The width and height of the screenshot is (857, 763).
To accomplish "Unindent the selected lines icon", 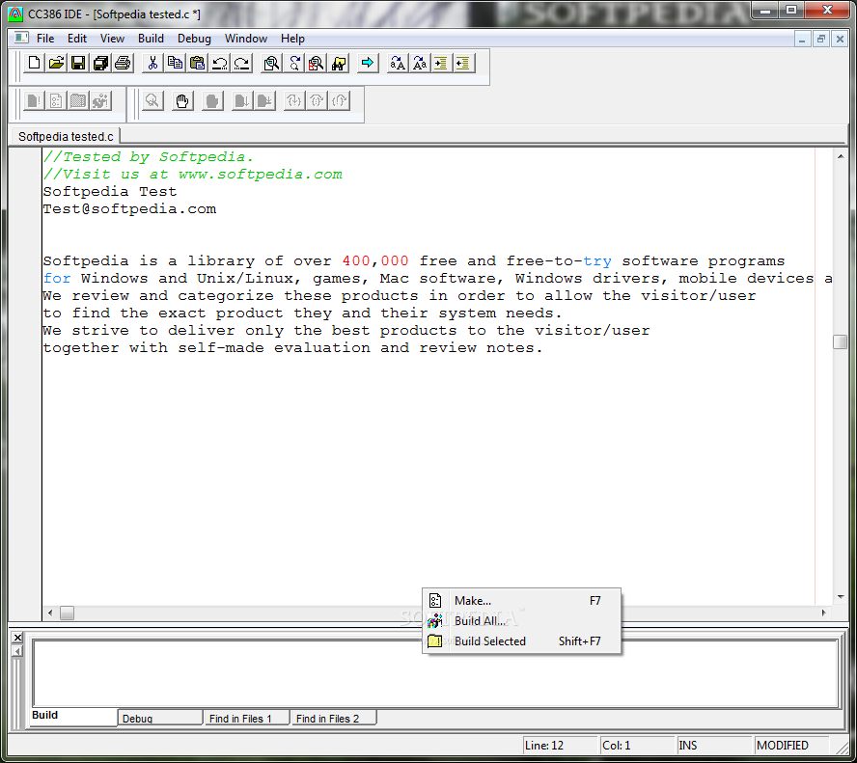I will click(x=463, y=64).
